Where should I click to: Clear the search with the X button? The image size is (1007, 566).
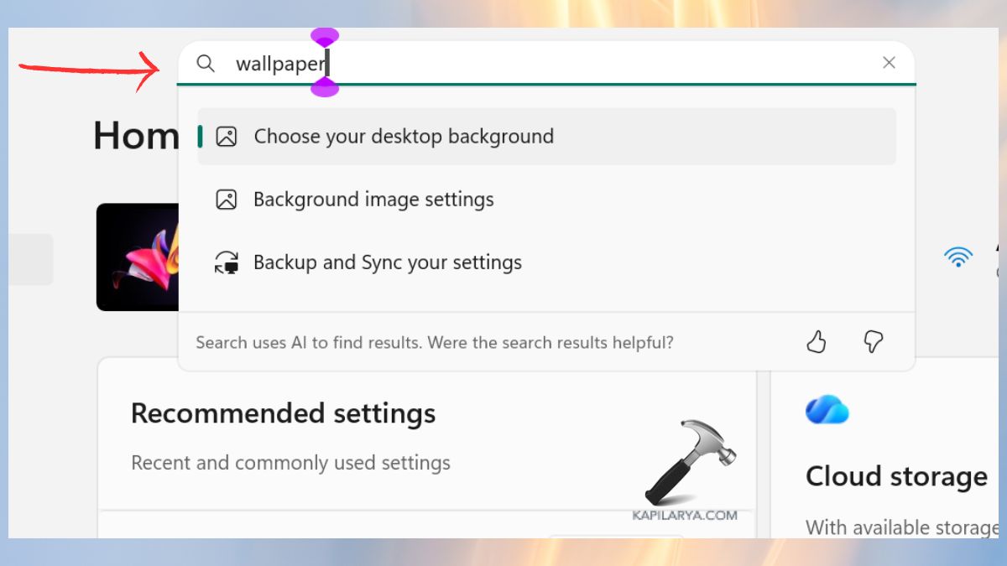889,62
